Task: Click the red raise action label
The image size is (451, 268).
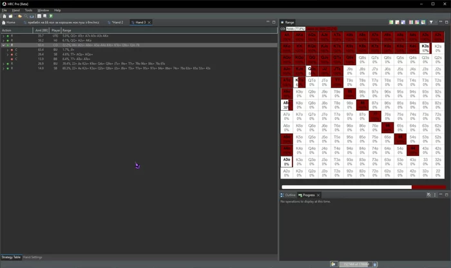Action: (321, 29)
